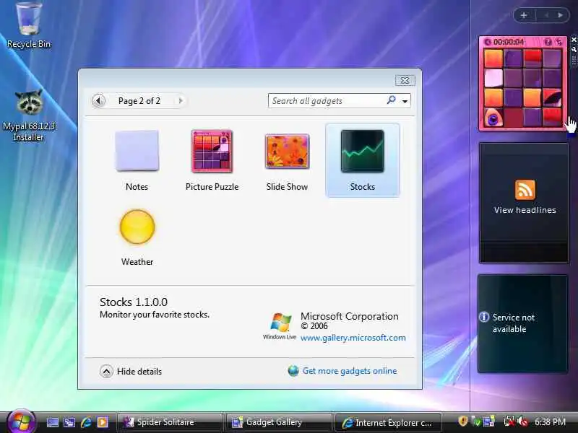Click Monitor your favorite stocks description

tap(155, 315)
